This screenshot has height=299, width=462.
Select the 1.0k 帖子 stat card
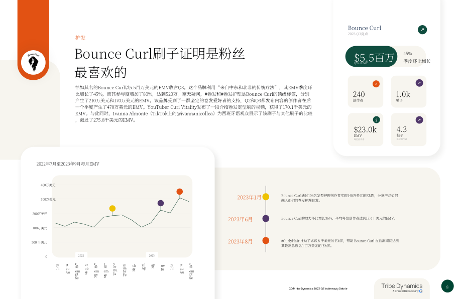pos(409,91)
